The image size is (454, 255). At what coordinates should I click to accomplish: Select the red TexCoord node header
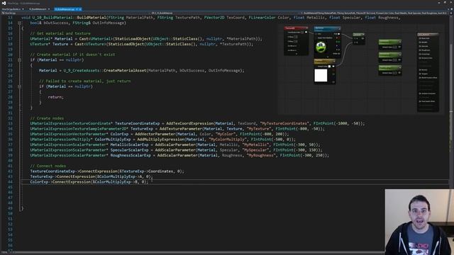tap(296, 28)
